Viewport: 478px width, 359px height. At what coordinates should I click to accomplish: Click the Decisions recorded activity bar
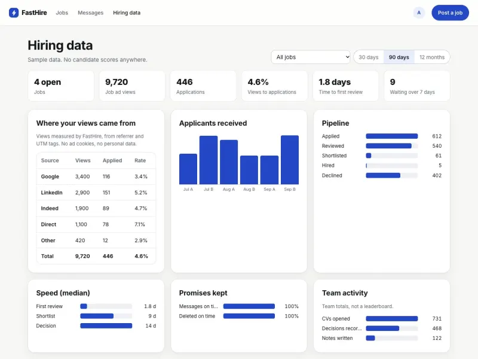click(392, 328)
